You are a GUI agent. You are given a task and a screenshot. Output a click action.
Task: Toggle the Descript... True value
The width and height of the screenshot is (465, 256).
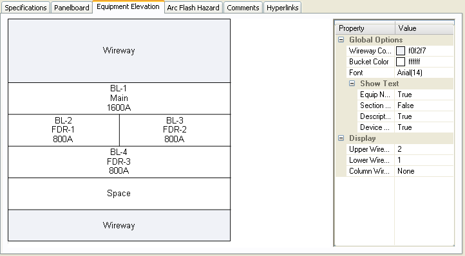[424, 116]
